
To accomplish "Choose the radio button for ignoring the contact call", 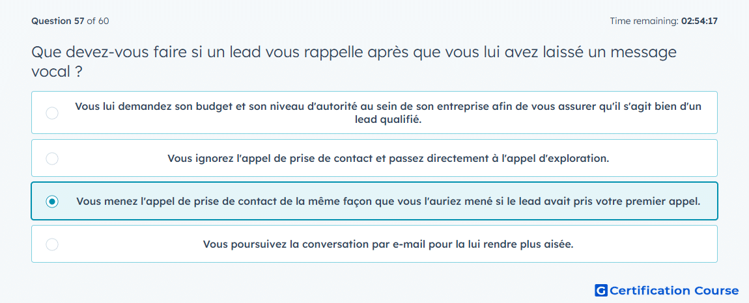I will point(52,159).
